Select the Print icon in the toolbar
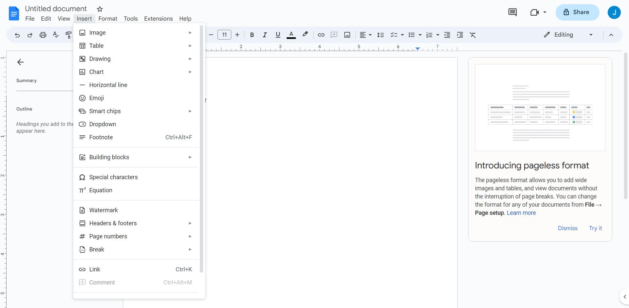This screenshot has width=629, height=308. (43, 35)
